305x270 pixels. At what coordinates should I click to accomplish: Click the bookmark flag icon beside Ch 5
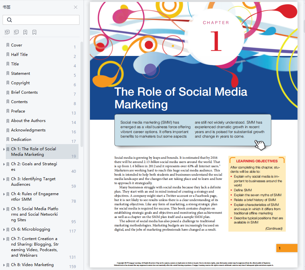[8, 209]
